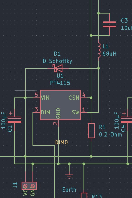Click the 100µF value beside C1

pyautogui.click(x=4, y=120)
